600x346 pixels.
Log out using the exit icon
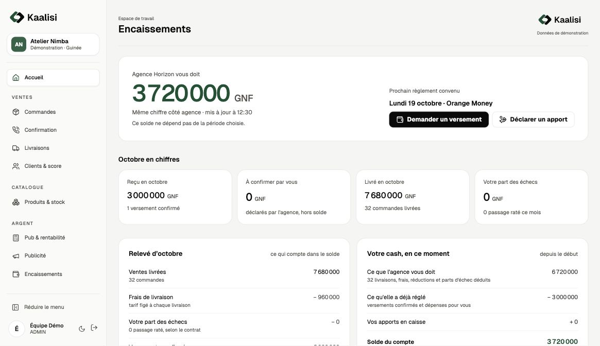click(x=94, y=328)
